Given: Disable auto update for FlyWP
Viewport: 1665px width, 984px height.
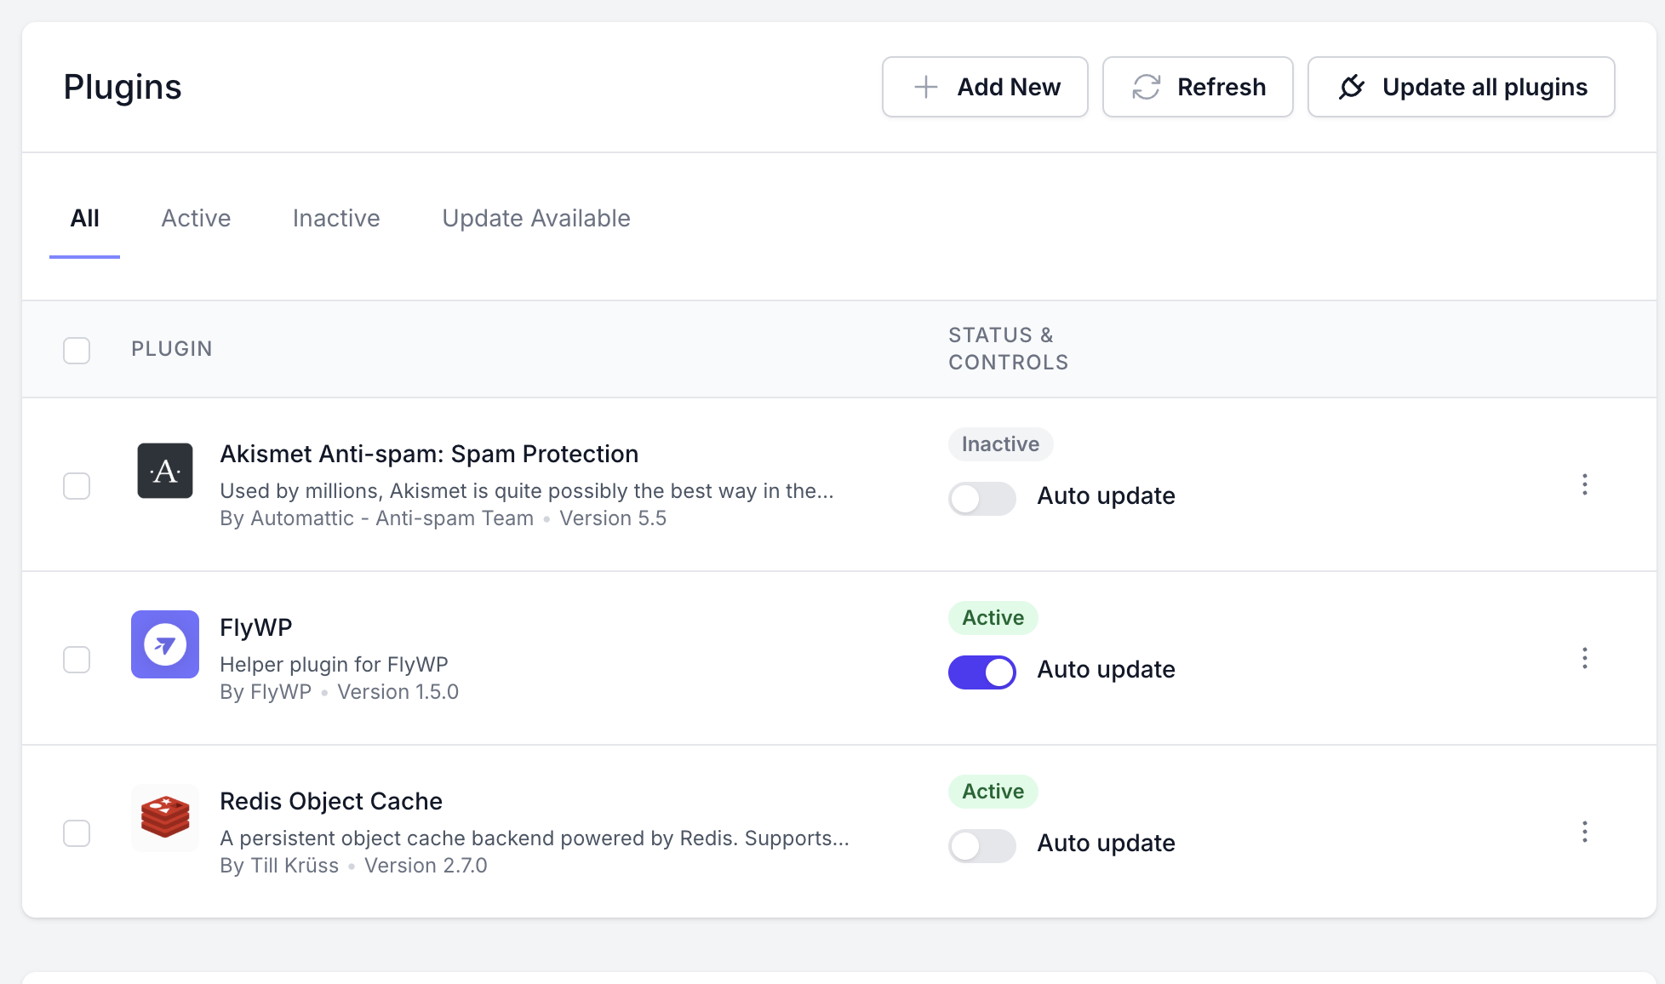Looking at the screenshot, I should (982, 672).
